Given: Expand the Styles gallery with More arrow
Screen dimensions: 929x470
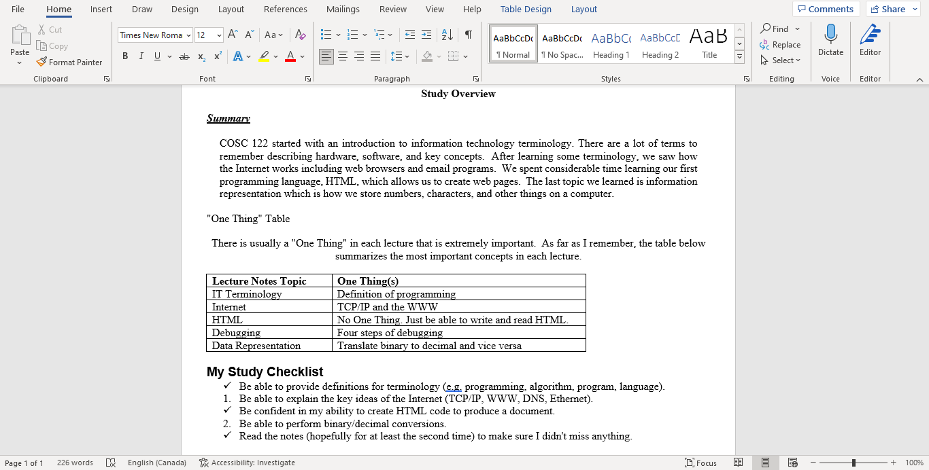Looking at the screenshot, I should coord(740,57).
